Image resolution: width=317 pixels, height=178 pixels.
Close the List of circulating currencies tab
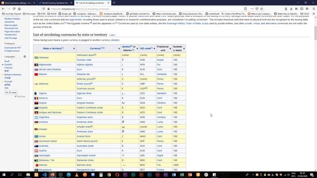pos(108,3)
